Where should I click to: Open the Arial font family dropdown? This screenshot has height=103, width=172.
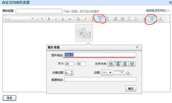click(x=19, y=19)
